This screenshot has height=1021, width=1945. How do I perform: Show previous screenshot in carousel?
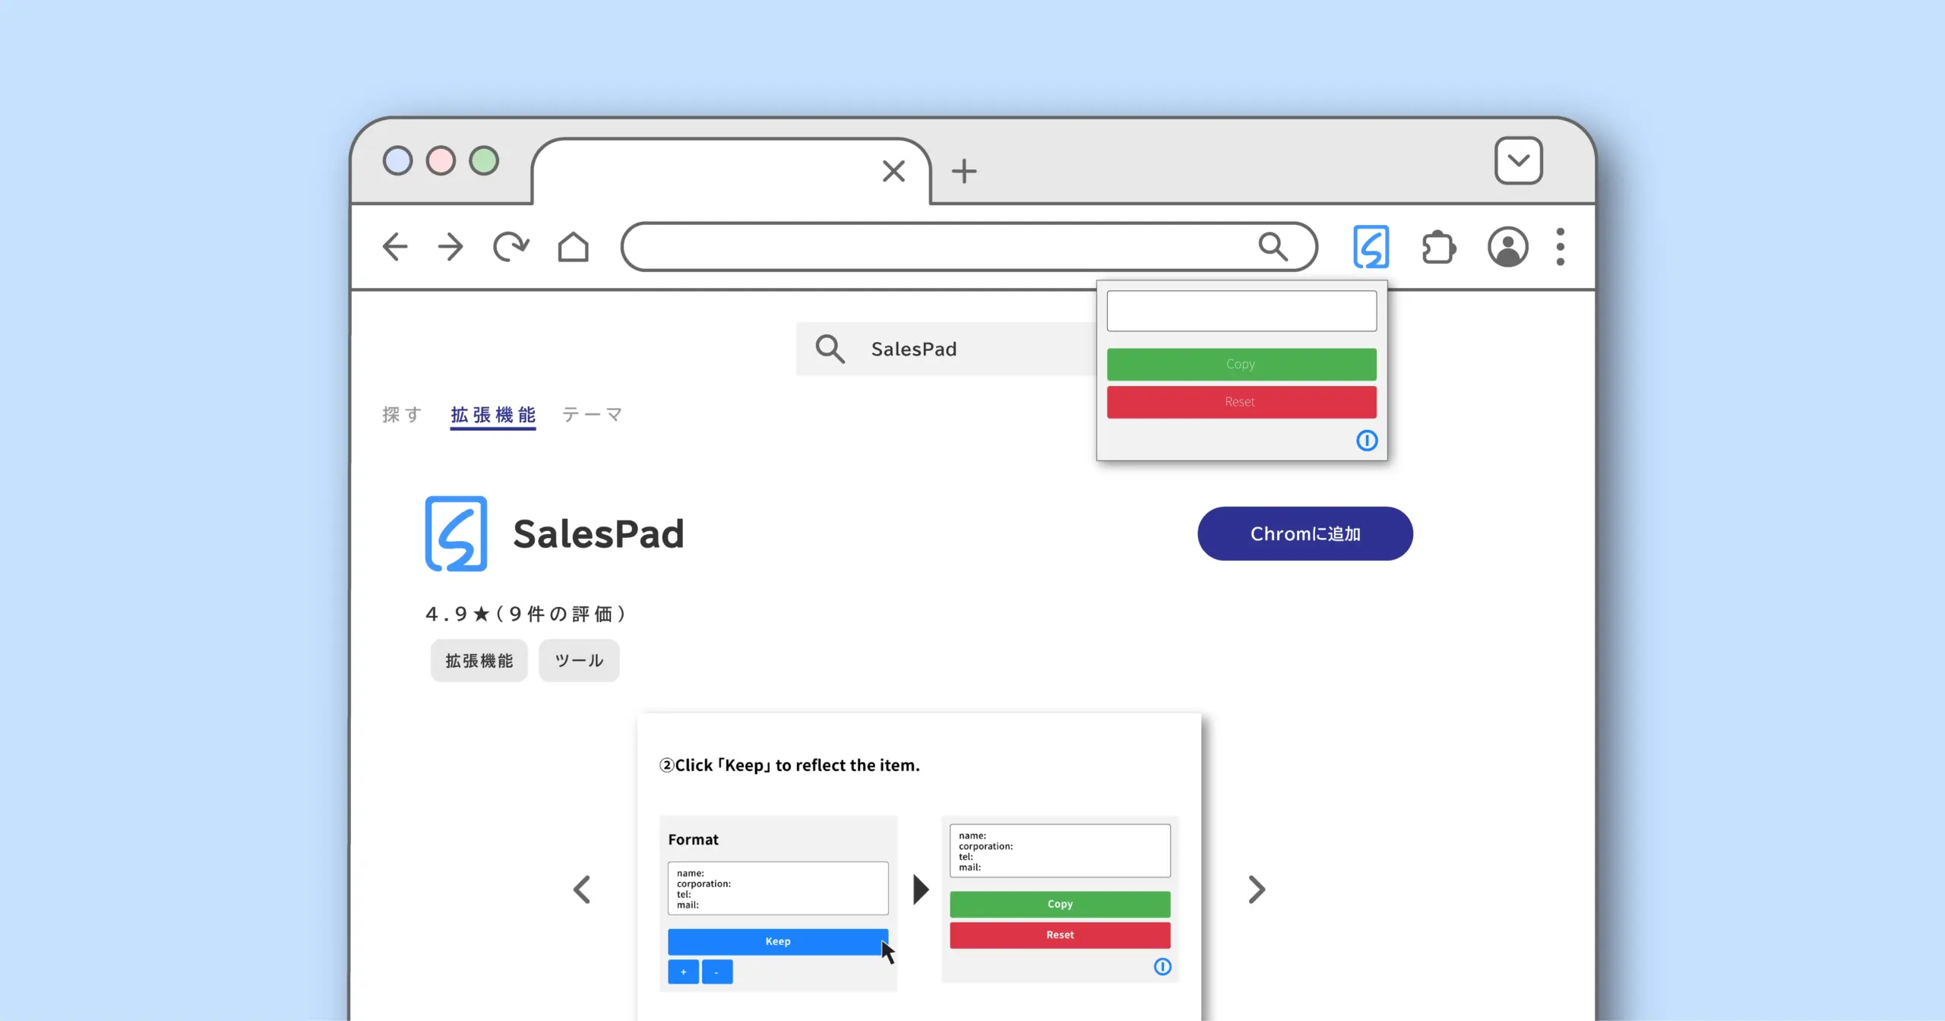coord(582,890)
